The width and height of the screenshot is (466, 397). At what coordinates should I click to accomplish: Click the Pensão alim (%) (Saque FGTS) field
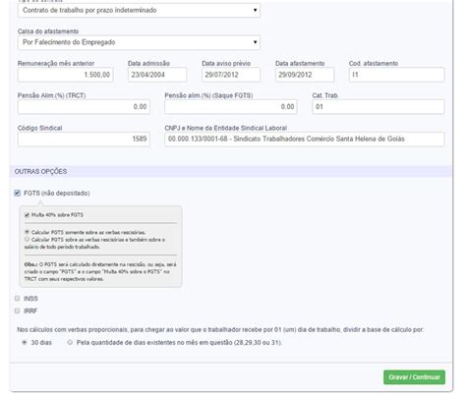pos(231,107)
